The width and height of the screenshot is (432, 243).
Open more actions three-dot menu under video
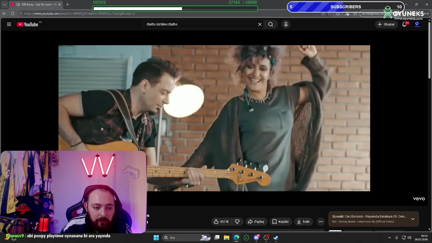pyautogui.click(x=321, y=222)
